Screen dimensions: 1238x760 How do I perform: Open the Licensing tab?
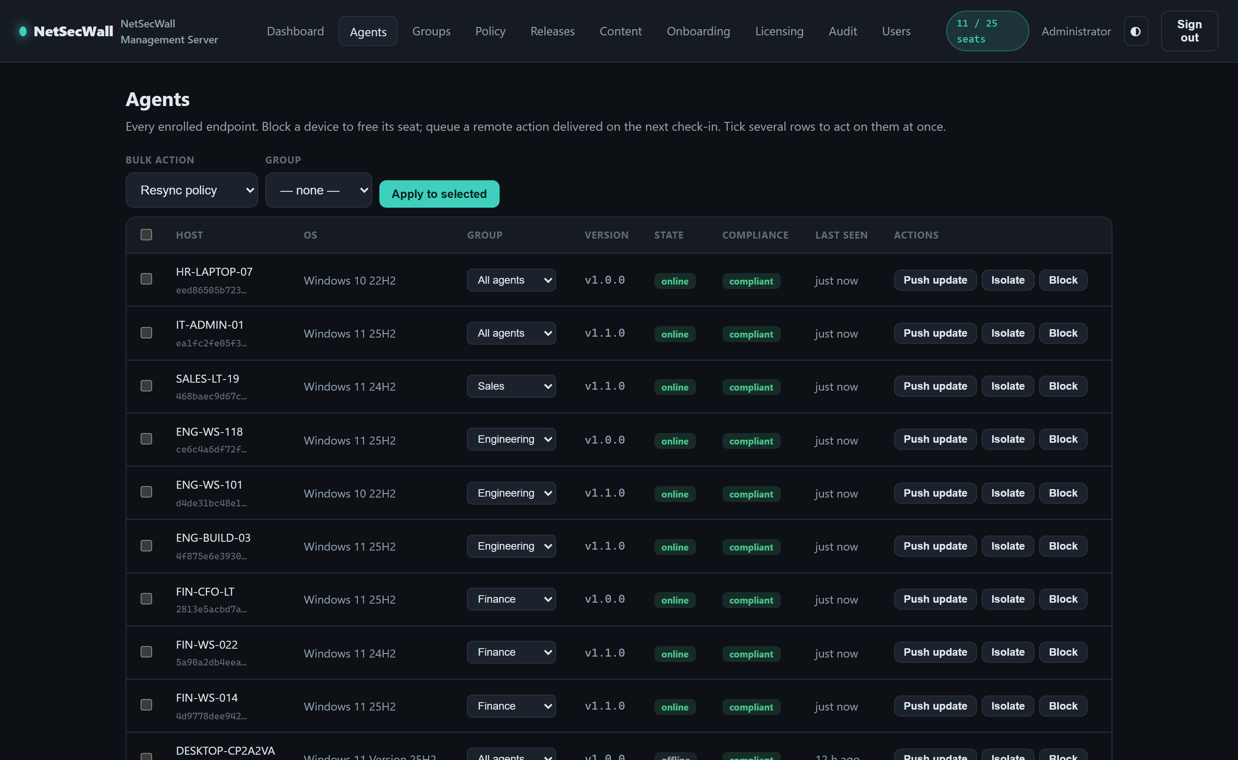pos(779,31)
